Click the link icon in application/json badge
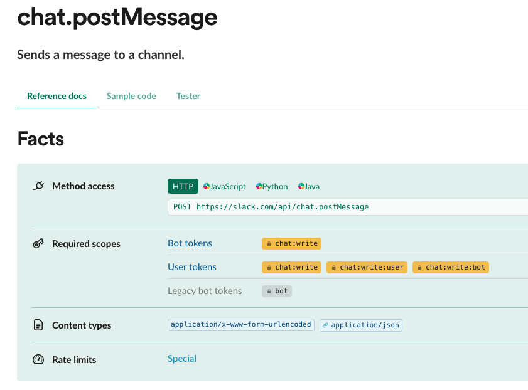The width and height of the screenshot is (528, 390). click(x=326, y=325)
